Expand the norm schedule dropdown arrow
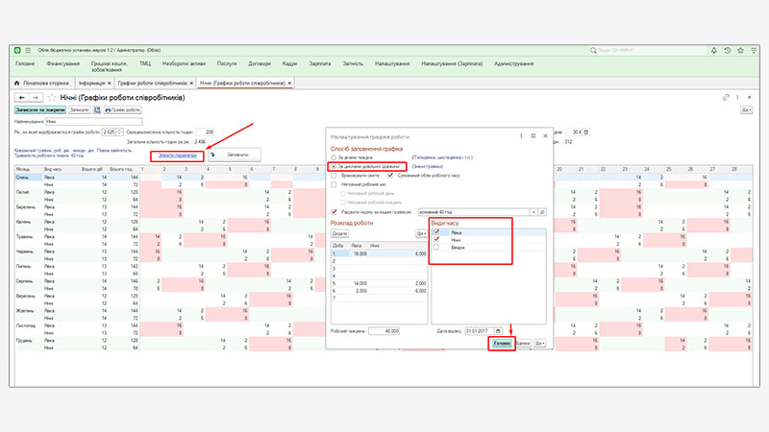Viewport: 769px width, 432px height. (x=532, y=211)
